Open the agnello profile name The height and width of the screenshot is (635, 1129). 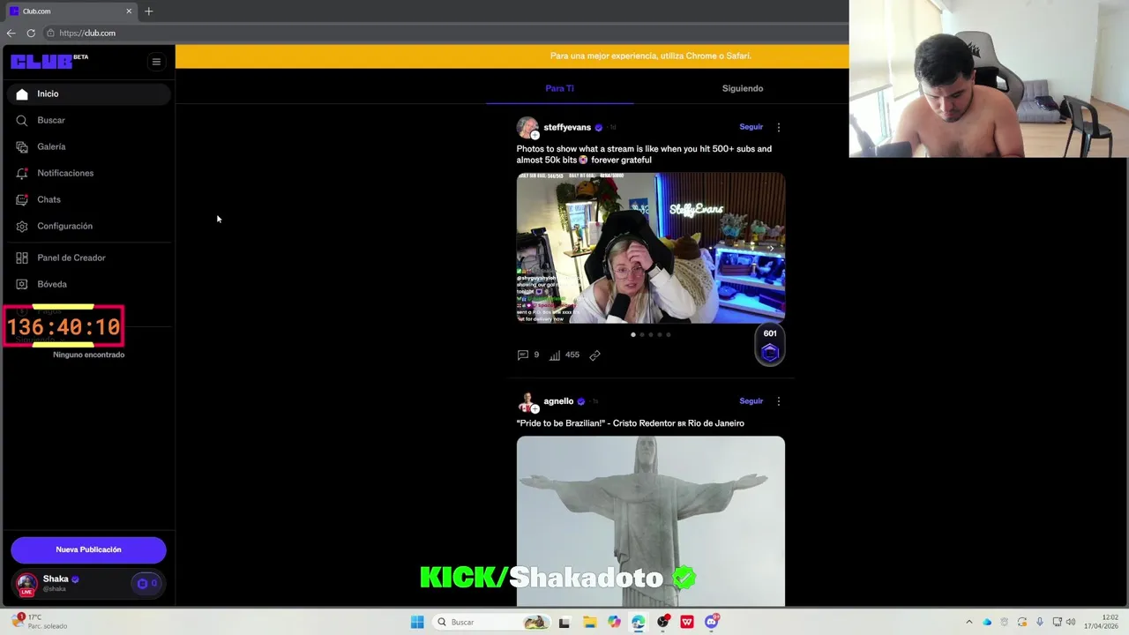[558, 401]
